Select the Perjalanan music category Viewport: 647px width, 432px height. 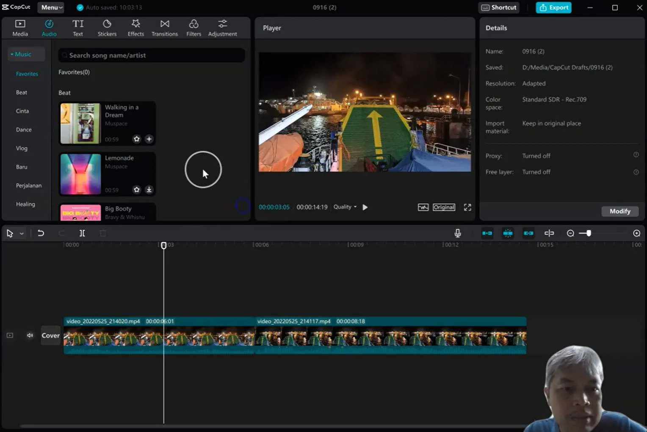point(29,186)
